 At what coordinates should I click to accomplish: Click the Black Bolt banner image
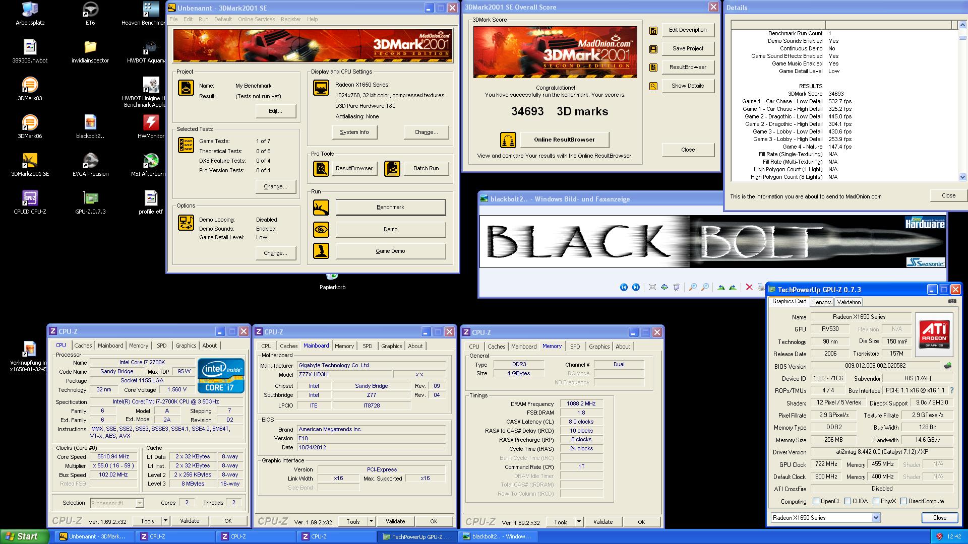(x=712, y=242)
